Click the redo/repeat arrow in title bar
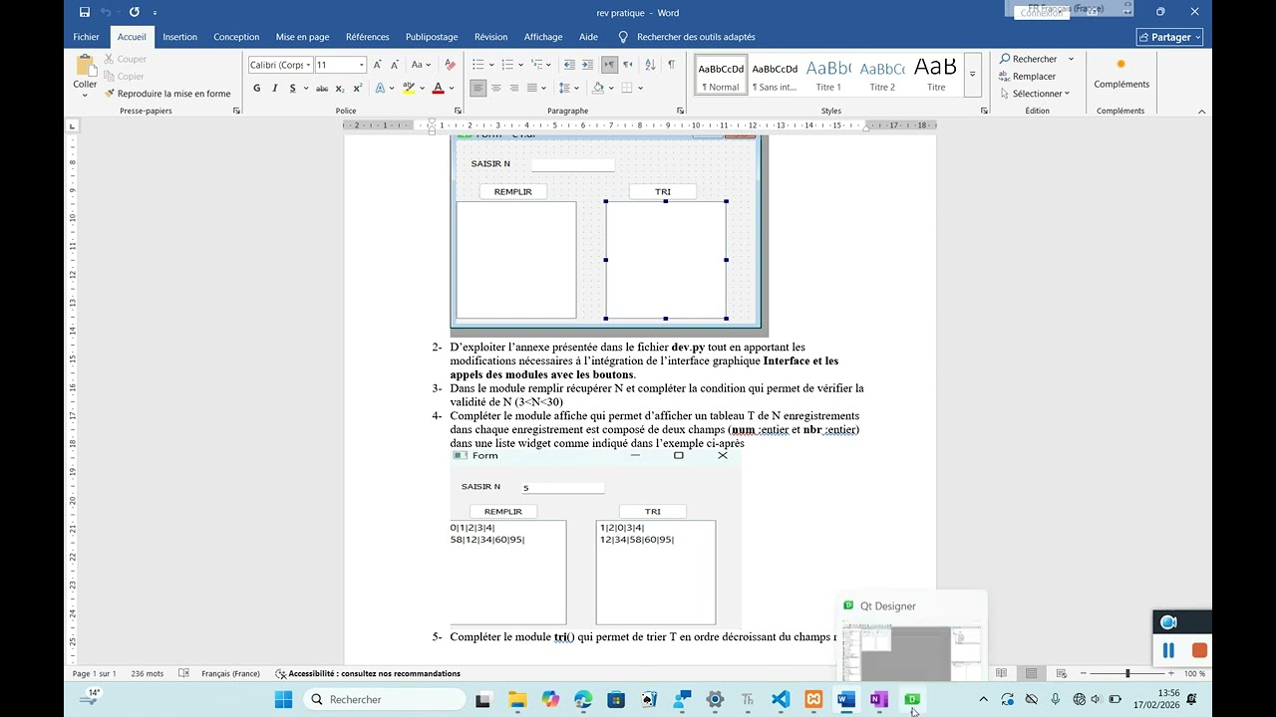This screenshot has width=1276, height=717. click(134, 12)
